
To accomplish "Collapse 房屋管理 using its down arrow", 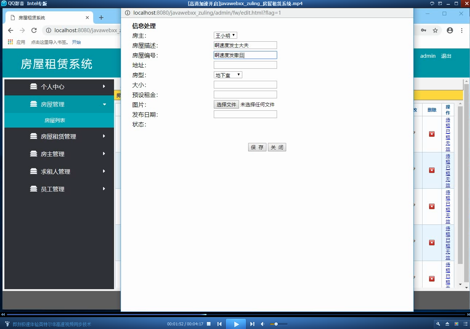I will click(x=105, y=104).
